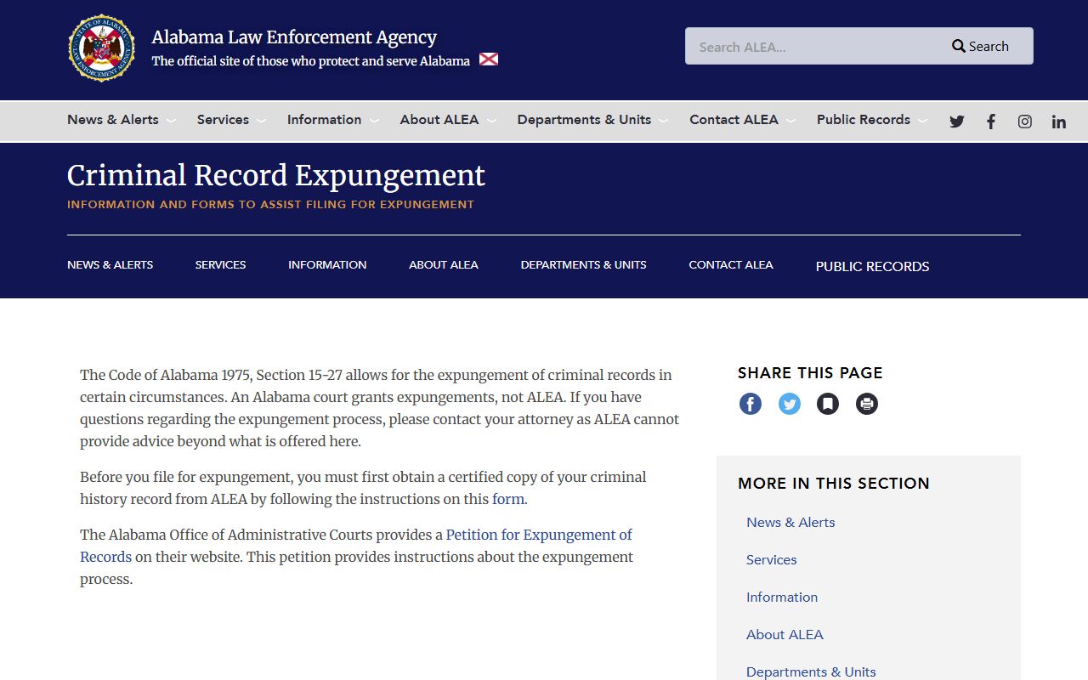
Task: Open ALEA LinkedIn icon in navbar
Action: (x=1059, y=122)
